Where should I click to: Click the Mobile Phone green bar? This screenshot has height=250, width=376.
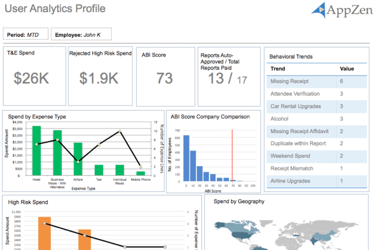coord(140,173)
